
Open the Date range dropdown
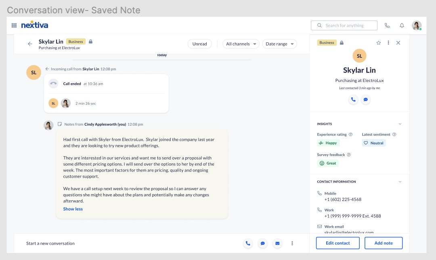pos(279,44)
